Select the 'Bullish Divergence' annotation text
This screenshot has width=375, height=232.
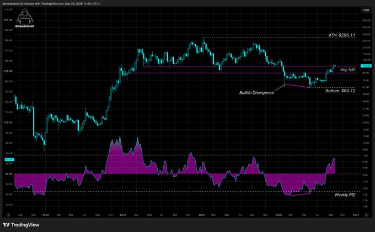256,93
